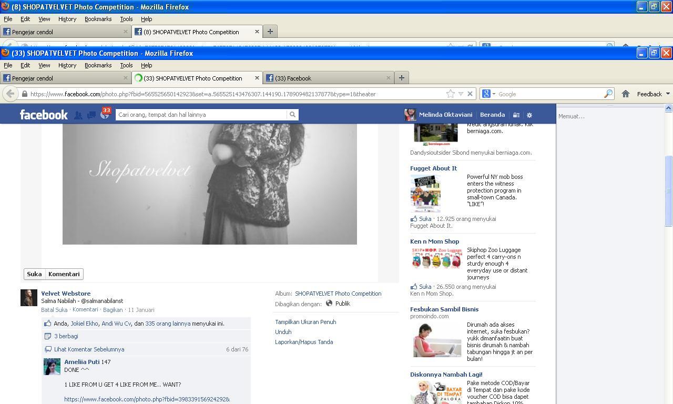This screenshot has width=673, height=404.
Task: Open URL history dropdown arrow in address bar
Action: click(x=461, y=94)
